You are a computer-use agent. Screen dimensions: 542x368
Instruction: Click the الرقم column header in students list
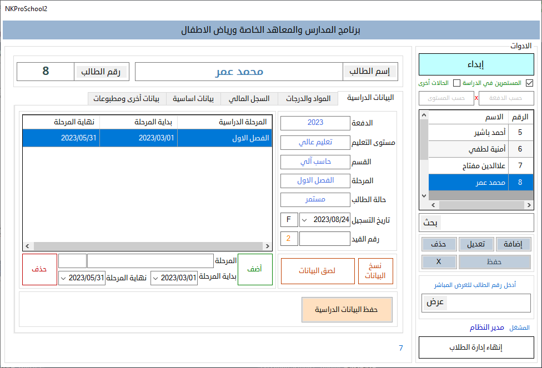(x=521, y=117)
